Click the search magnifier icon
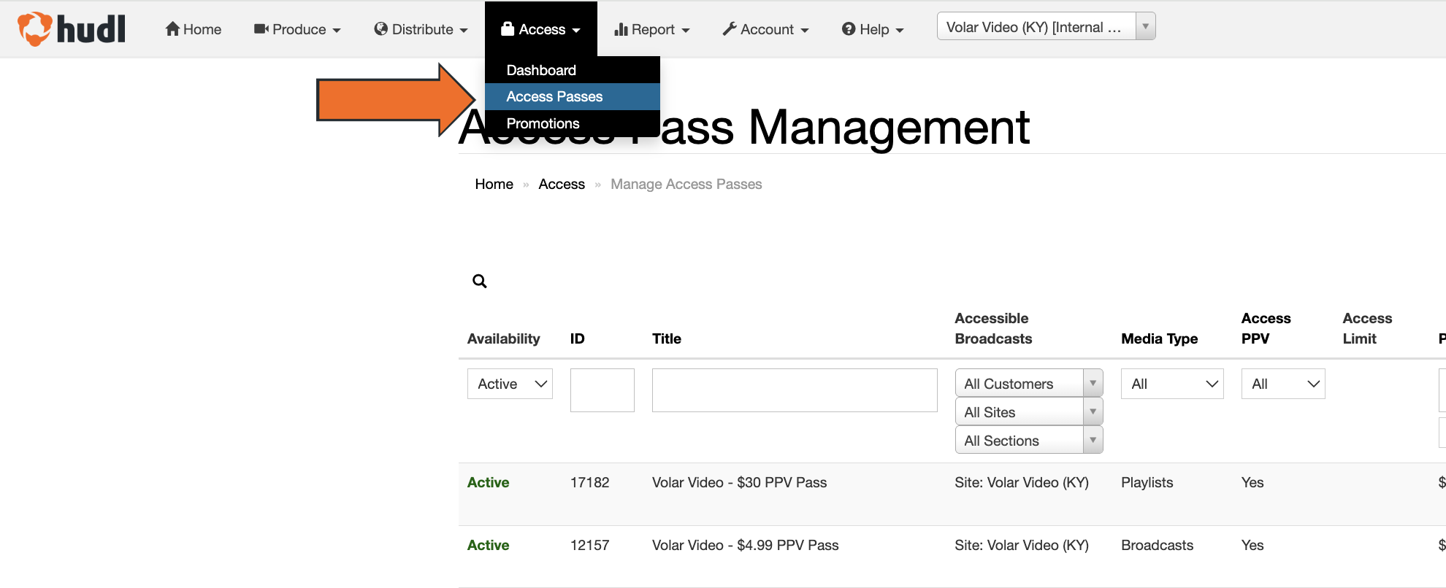 click(x=479, y=281)
